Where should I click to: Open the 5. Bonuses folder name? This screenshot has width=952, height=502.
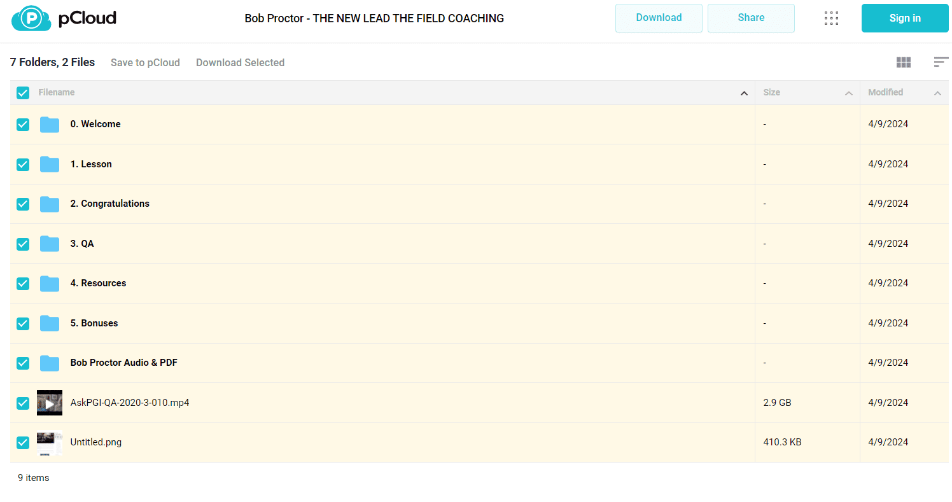(94, 323)
